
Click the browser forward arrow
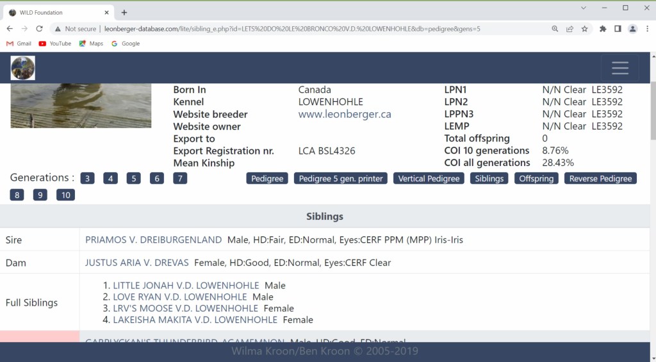pyautogui.click(x=24, y=28)
